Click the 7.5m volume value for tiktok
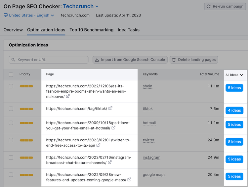 point(215,109)
